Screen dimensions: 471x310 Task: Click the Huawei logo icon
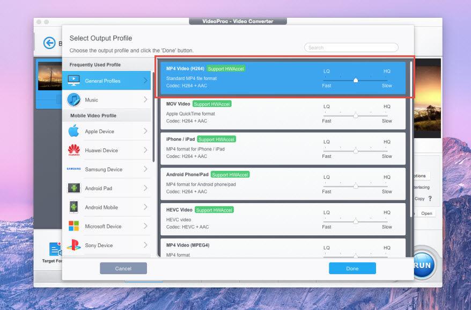click(74, 150)
